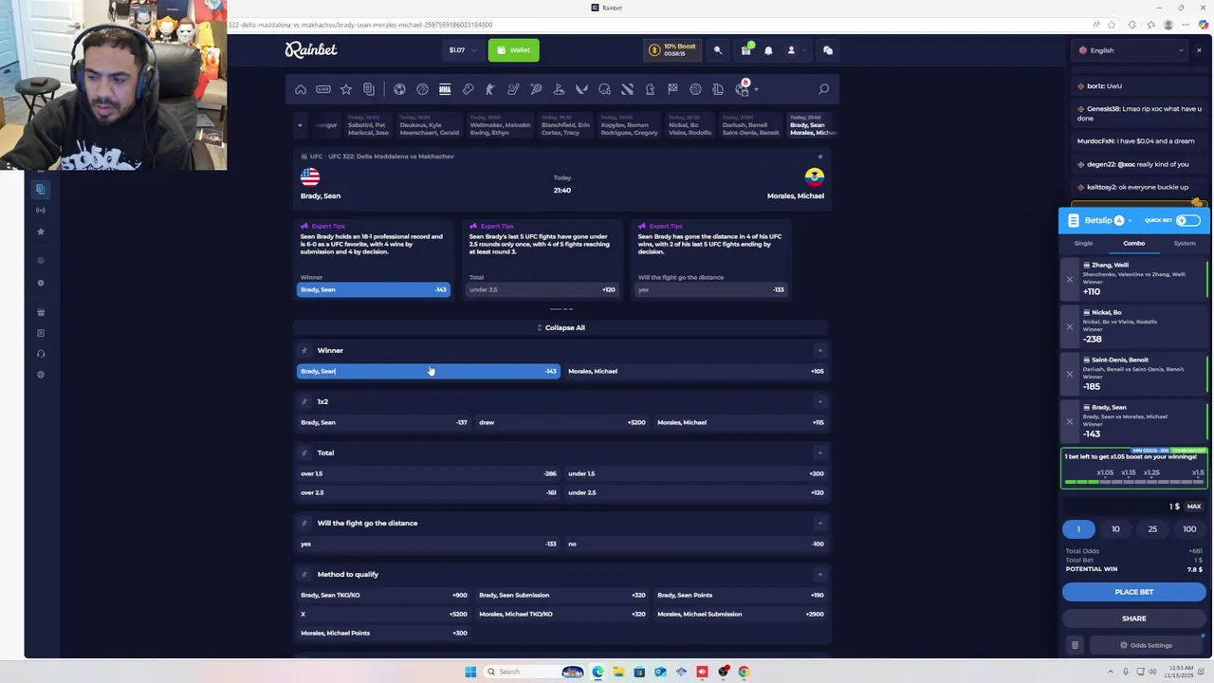Open Odds Settings
The image size is (1214, 683).
tap(1146, 645)
